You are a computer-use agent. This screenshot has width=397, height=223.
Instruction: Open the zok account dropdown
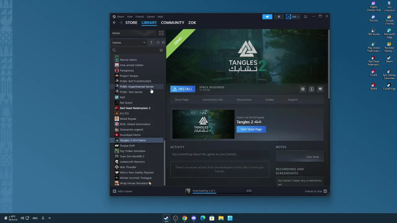pyautogui.click(x=293, y=17)
